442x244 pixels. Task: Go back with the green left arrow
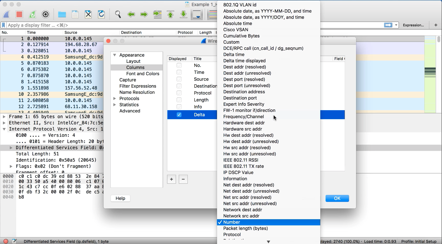coord(131,14)
